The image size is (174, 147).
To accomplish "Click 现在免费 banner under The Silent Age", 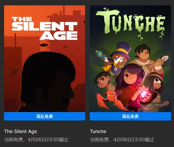I will (x=45, y=116).
